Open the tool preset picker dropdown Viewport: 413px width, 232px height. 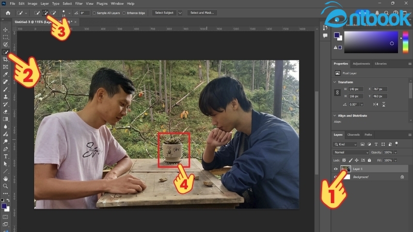point(26,13)
